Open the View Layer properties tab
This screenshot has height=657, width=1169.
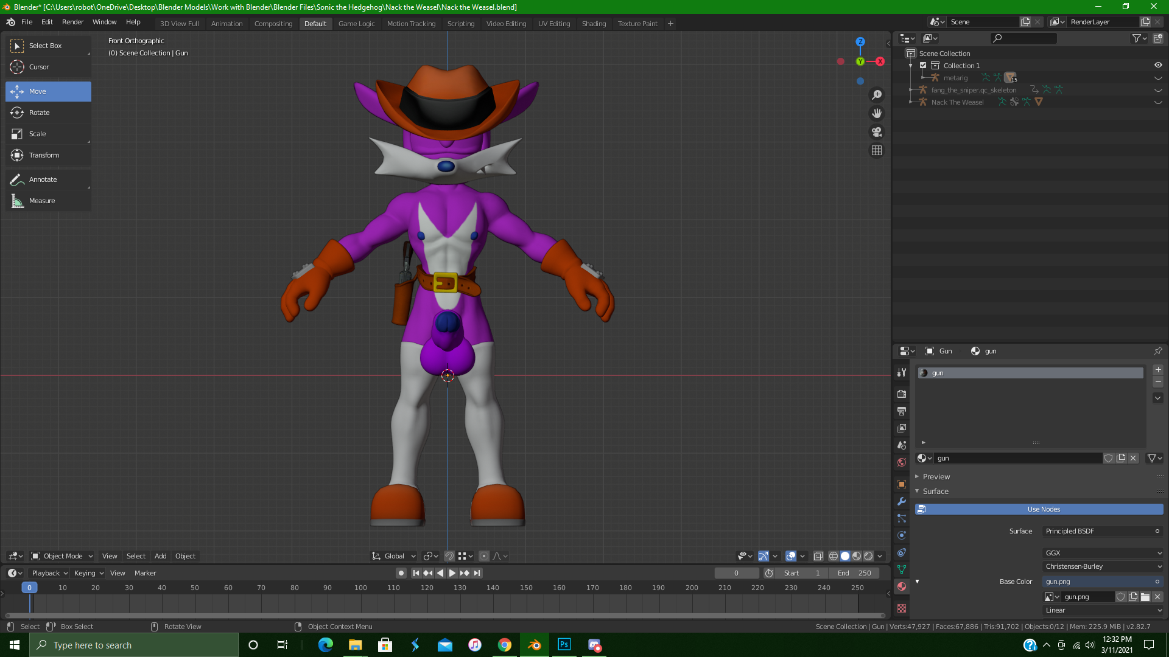pyautogui.click(x=902, y=428)
